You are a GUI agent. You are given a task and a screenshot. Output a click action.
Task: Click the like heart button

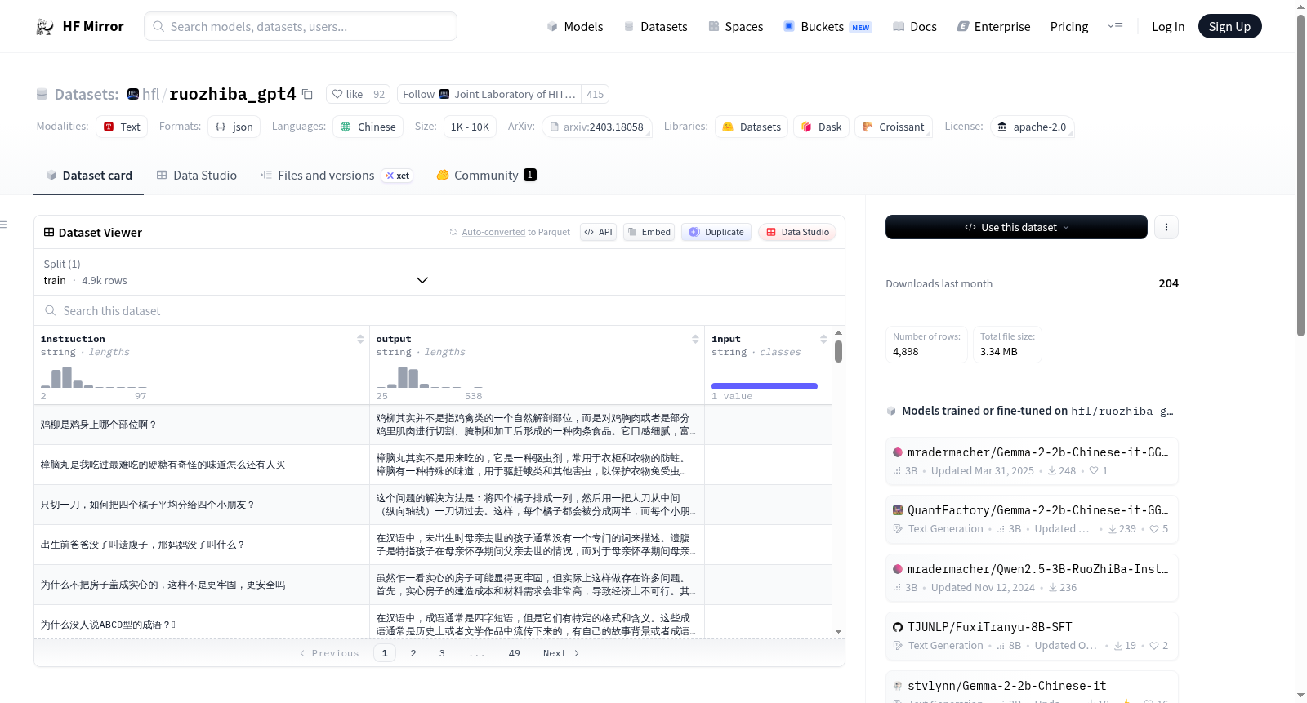point(347,94)
